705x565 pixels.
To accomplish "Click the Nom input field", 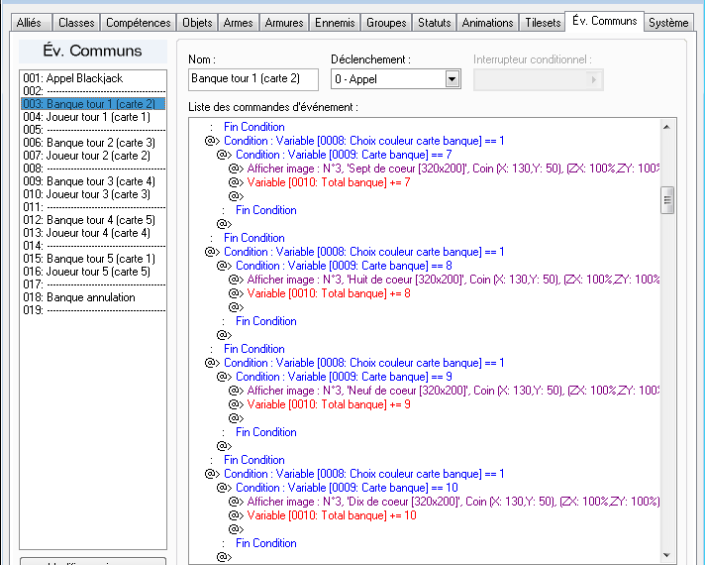I will pyautogui.click(x=253, y=79).
